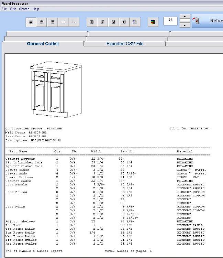Toggle underline formatting
223x258 pixels.
pyautogui.click(x=113, y=22)
